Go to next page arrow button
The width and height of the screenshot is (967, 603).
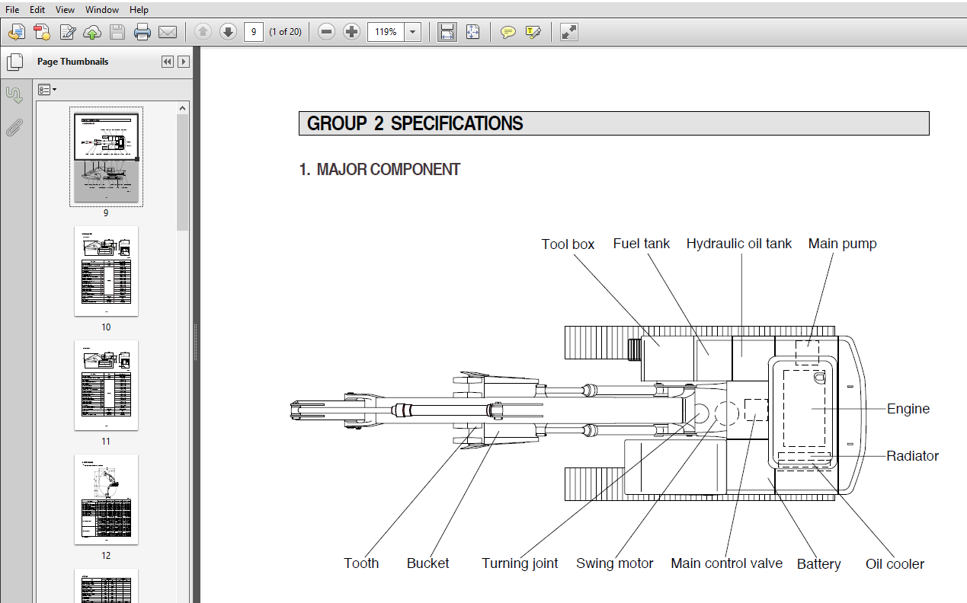(x=228, y=32)
